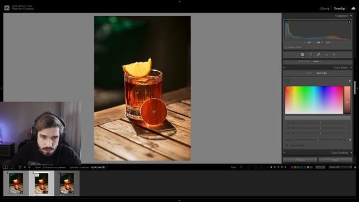Collapse the top panel arrow
This screenshot has height=202, width=359.
179,1
